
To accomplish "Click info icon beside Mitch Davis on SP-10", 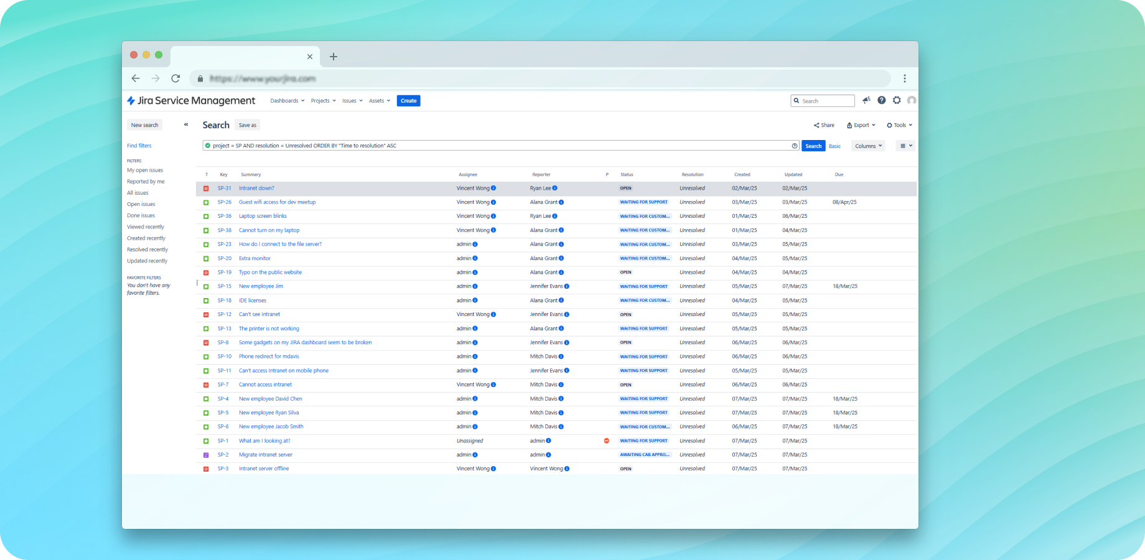I will point(561,357).
